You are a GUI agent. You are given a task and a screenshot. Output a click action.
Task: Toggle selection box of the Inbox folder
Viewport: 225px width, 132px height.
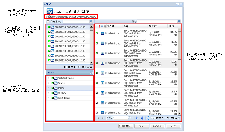click(x=53, y=88)
